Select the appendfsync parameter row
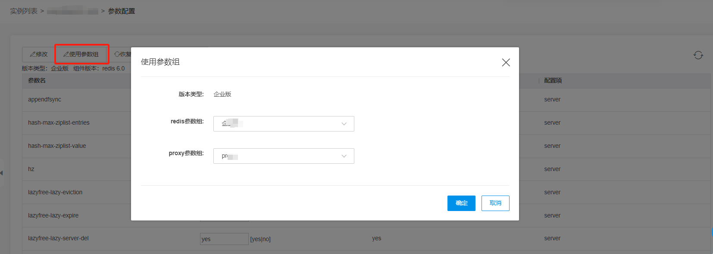The image size is (713, 254). pos(45,99)
